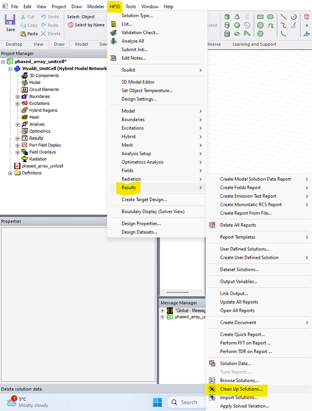Select the Draw Box tool
This screenshot has height=411, width=312.
coord(227,17)
